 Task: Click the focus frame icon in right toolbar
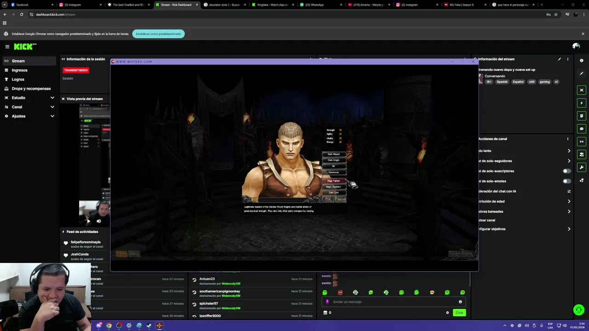coord(582,90)
